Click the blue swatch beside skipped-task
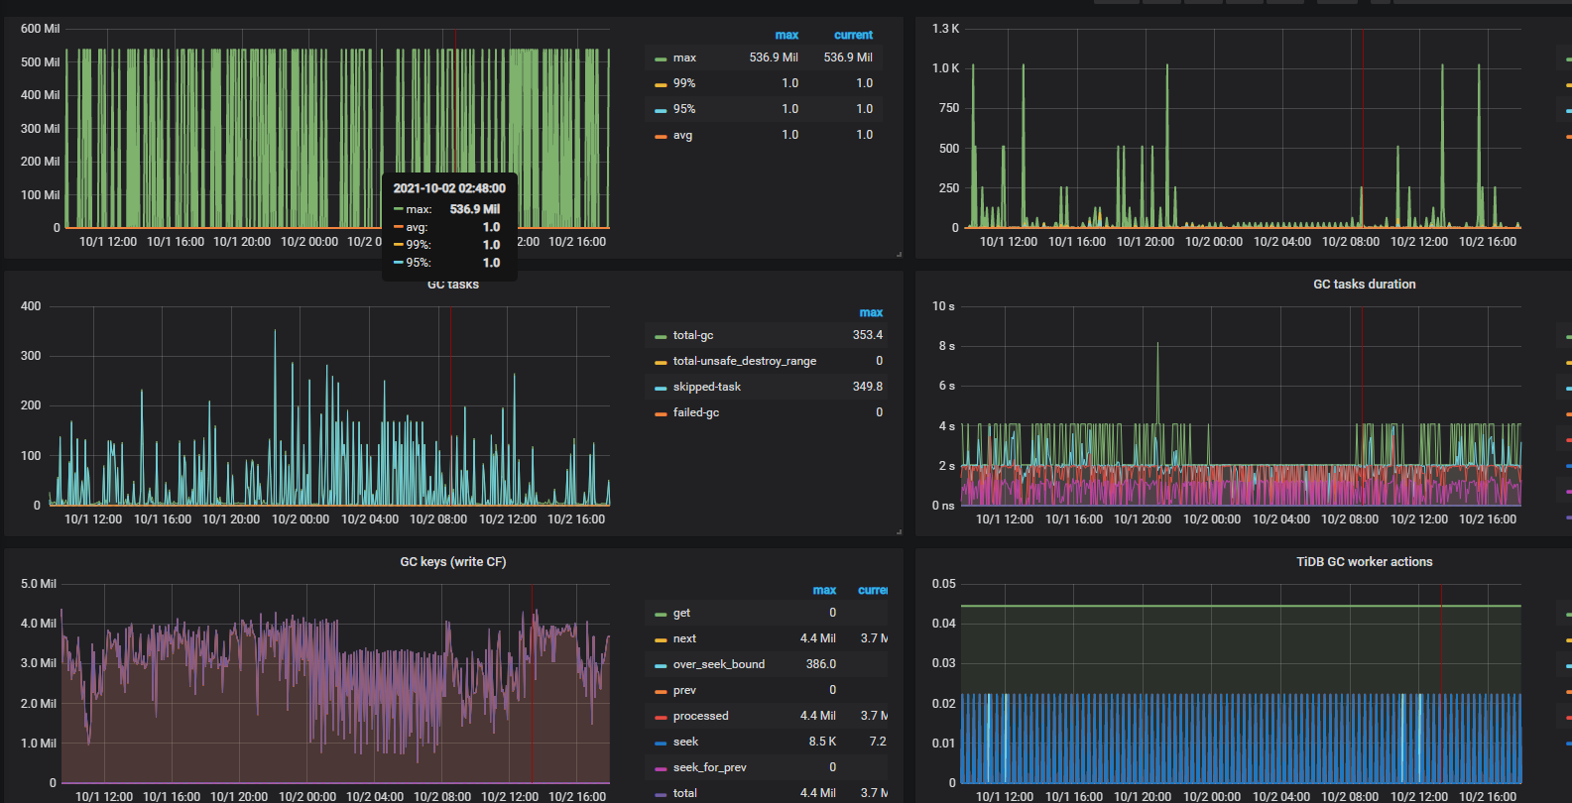The height and width of the screenshot is (803, 1572). click(661, 388)
